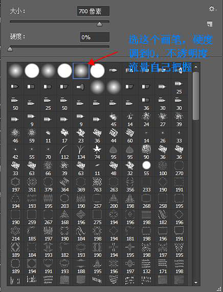This screenshot has width=223, height=292.
Task: Click the brush list vertical scrollbar thumb
Action: (196, 96)
